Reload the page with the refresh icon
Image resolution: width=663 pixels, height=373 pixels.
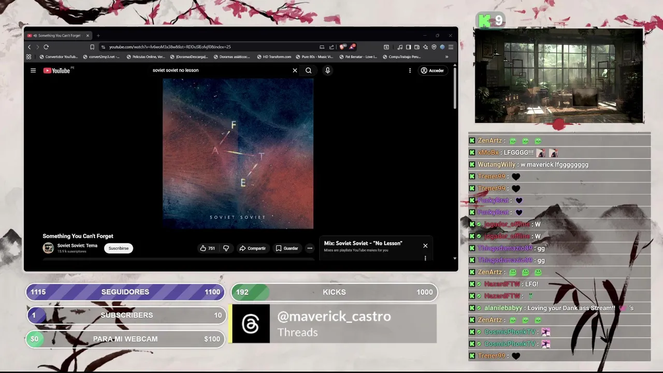point(46,47)
